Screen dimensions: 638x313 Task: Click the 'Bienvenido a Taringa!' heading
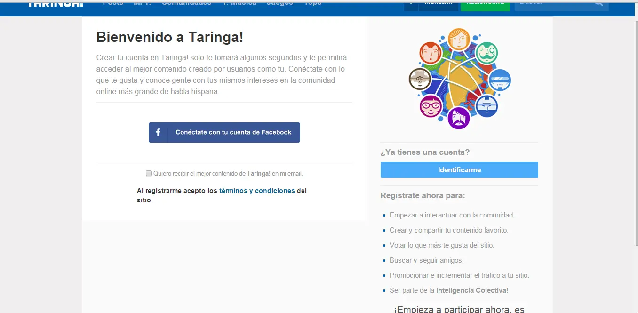pos(170,37)
